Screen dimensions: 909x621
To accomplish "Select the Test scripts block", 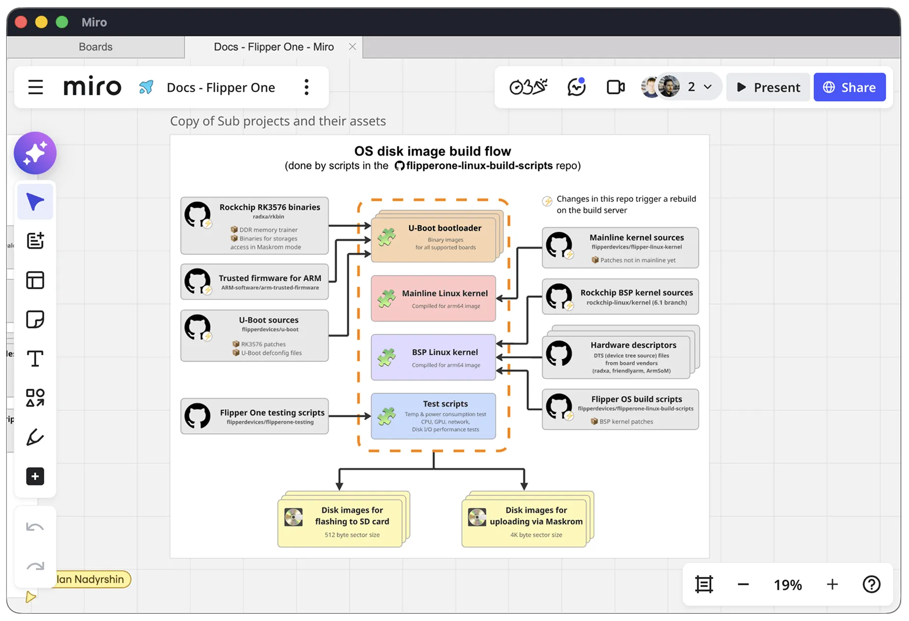I will tap(434, 416).
